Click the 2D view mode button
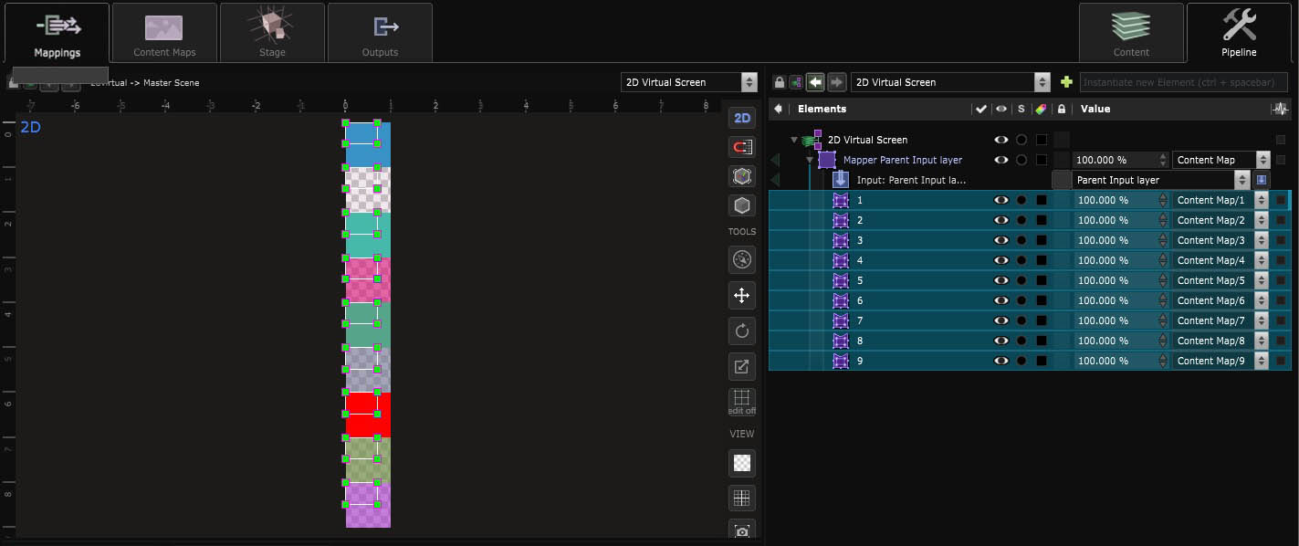The image size is (1299, 546). click(742, 118)
